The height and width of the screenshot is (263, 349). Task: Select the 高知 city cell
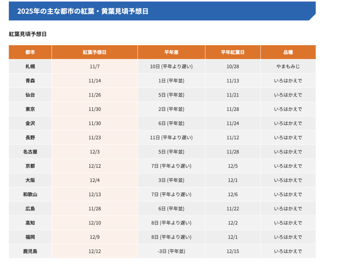30,223
